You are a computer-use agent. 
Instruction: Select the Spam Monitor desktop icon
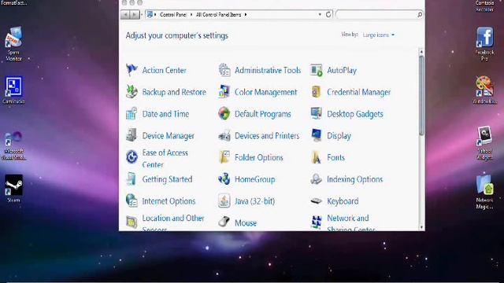(13, 44)
